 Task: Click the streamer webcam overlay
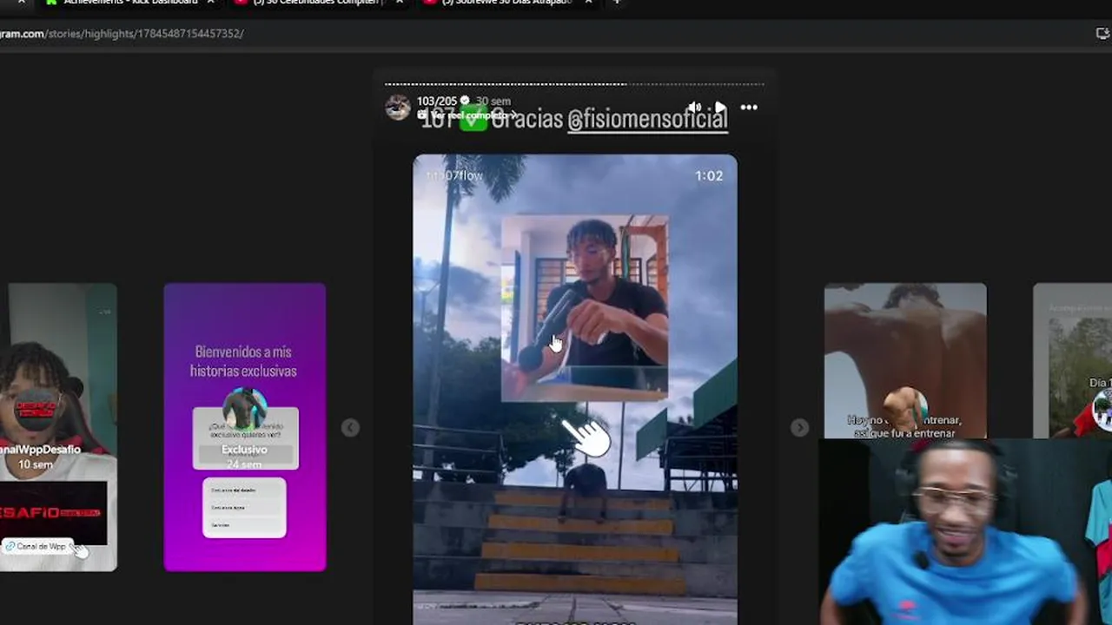click(964, 531)
